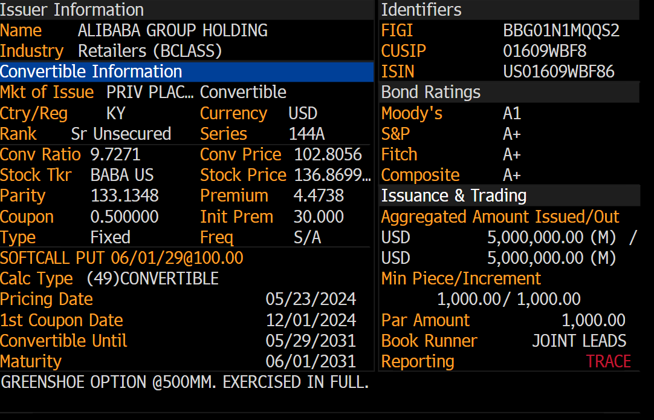
Task: Click the Aggregated Amount Issued/Out label
Action: (x=500, y=217)
